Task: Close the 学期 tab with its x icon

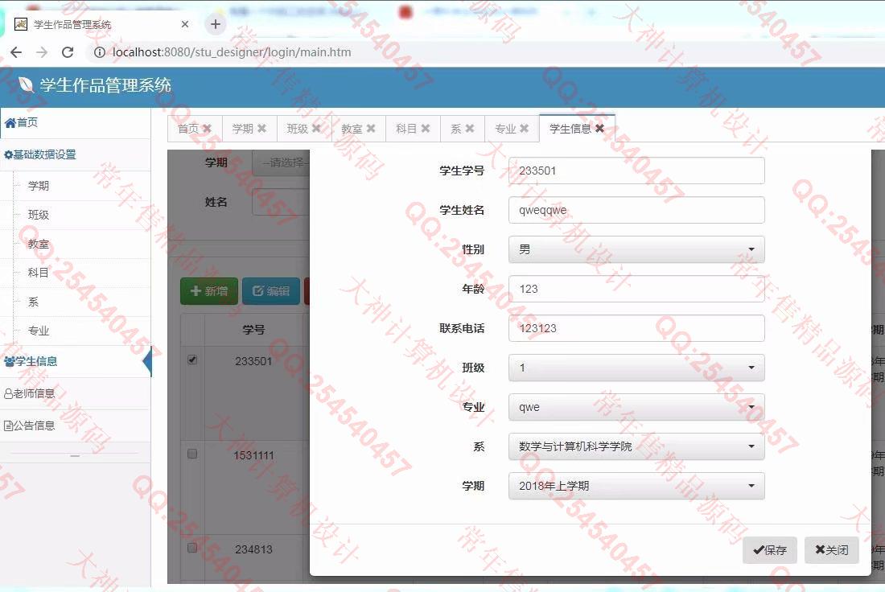Action: (262, 129)
